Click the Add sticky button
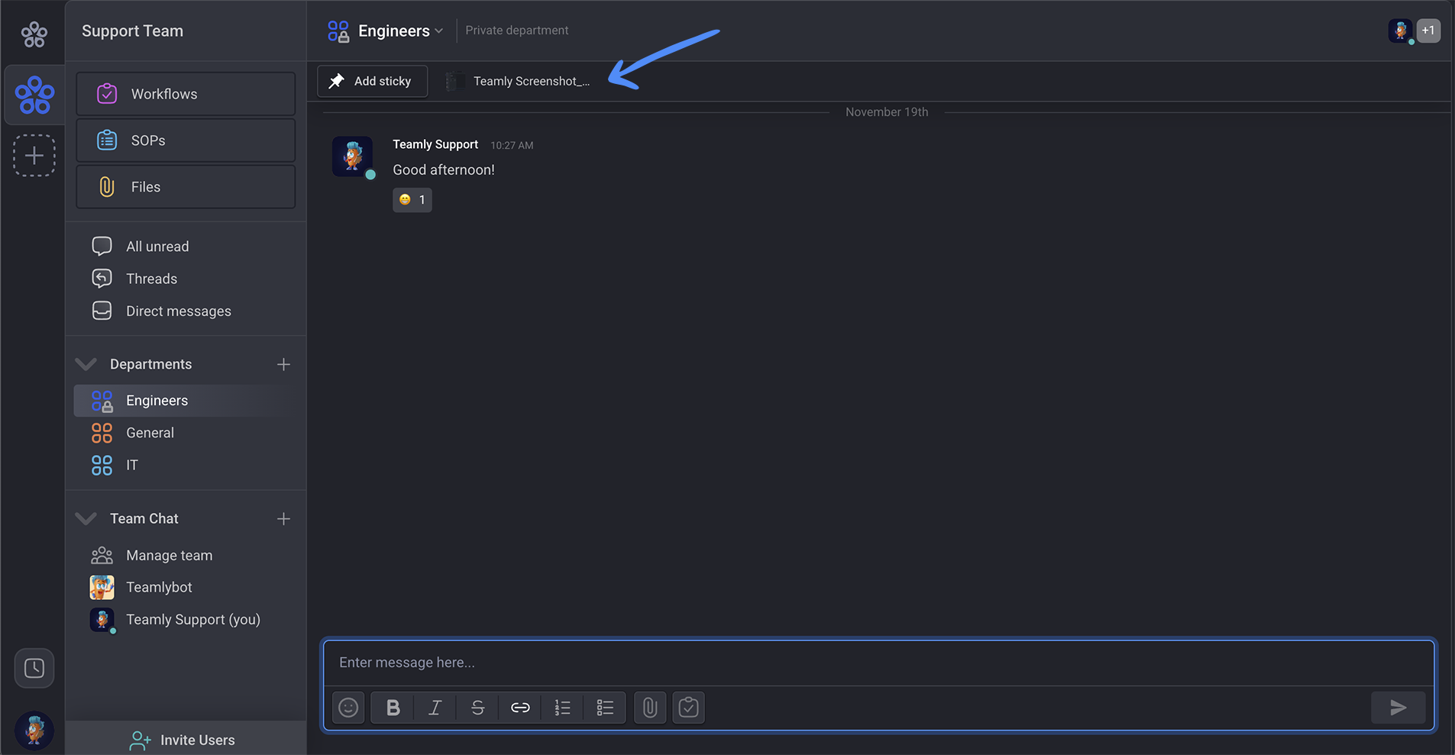The height and width of the screenshot is (755, 1455). (372, 81)
